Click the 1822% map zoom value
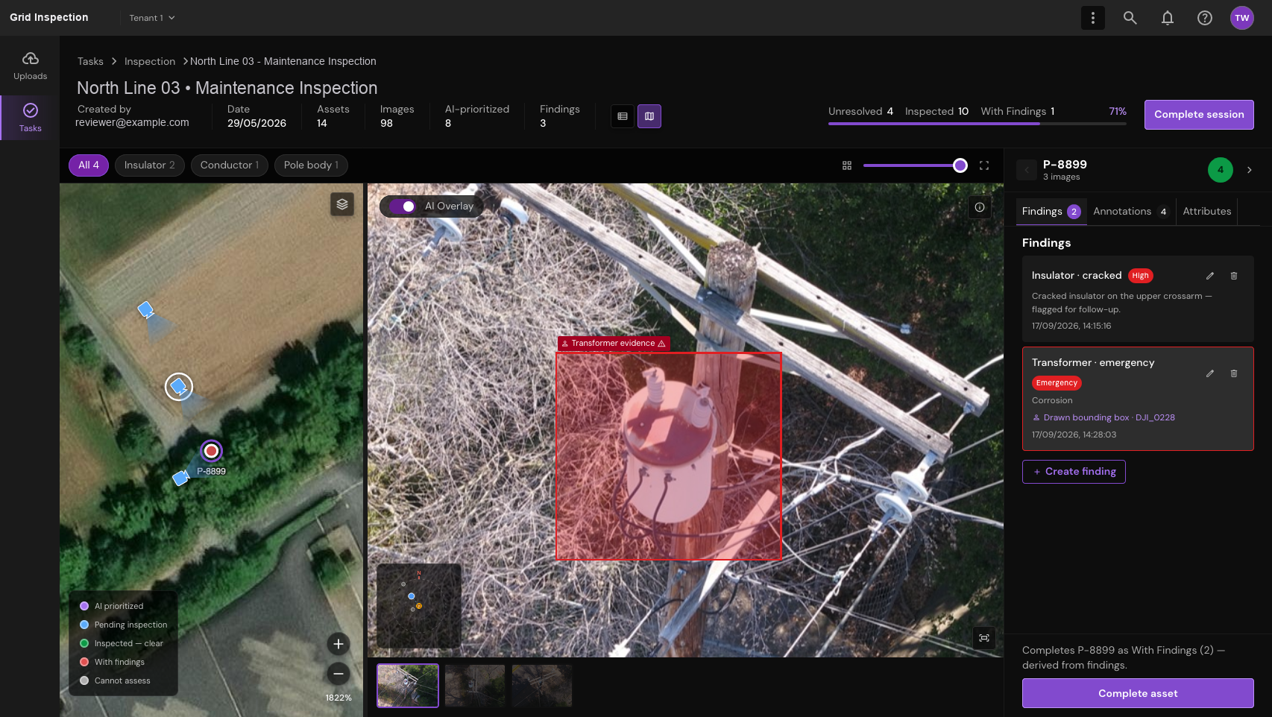The width and height of the screenshot is (1272, 717). click(339, 698)
